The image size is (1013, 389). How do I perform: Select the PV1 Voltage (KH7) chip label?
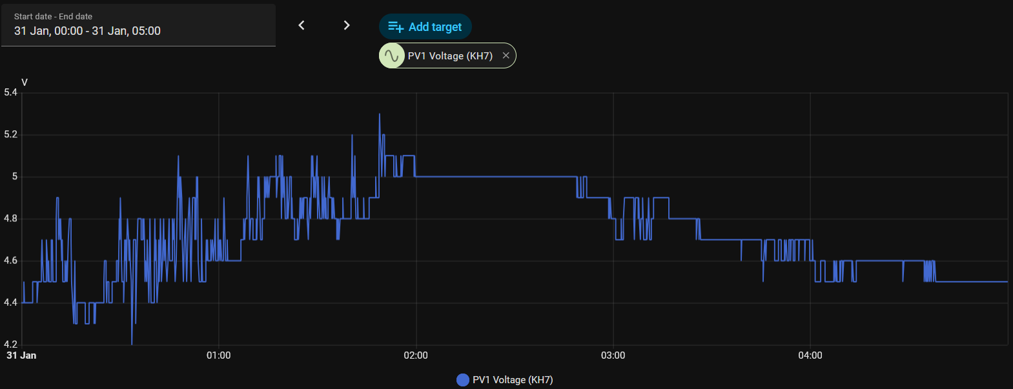(x=450, y=56)
